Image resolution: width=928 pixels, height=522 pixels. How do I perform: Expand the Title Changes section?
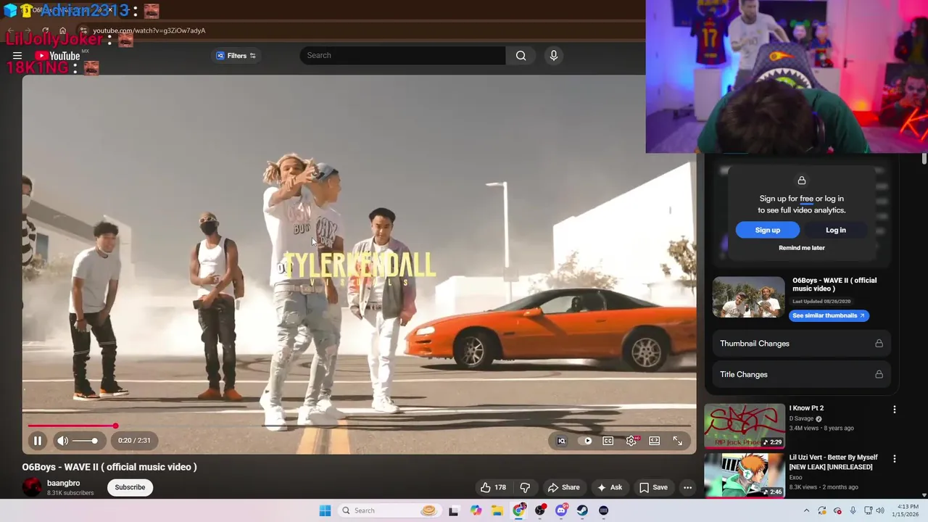click(801, 375)
